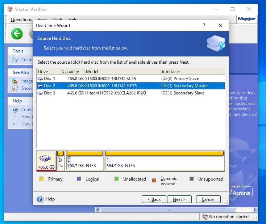Open the Show link under See Also
Image resolution: width=266 pixels, height=224 pixels.
(x=26, y=88)
